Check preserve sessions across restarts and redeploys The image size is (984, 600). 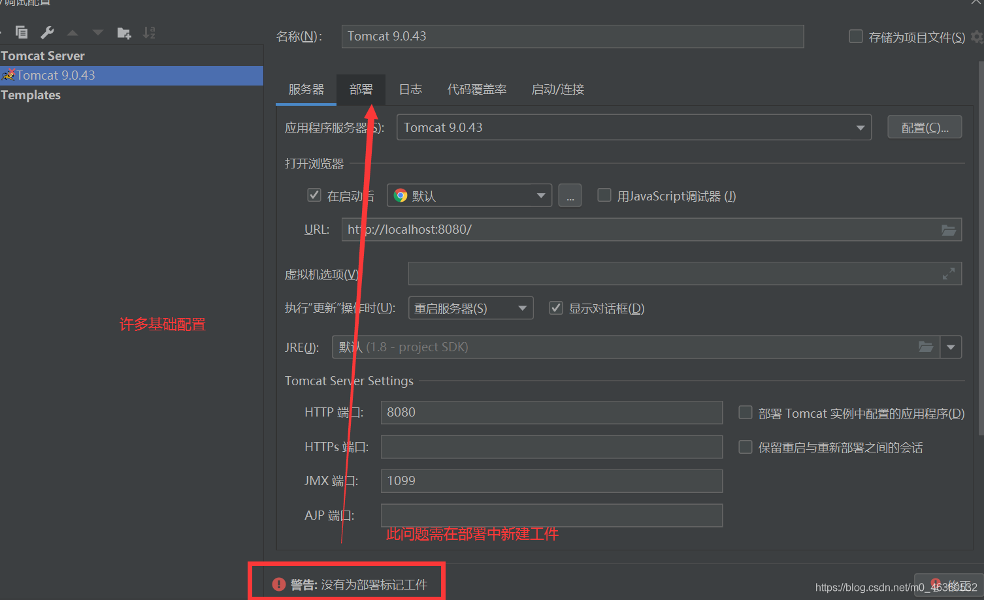(x=745, y=447)
